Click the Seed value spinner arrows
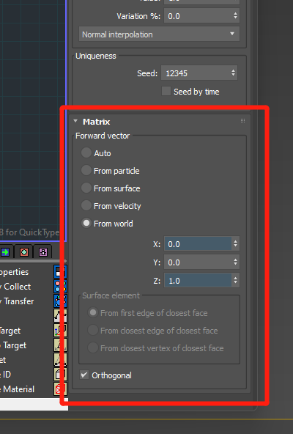 coord(233,73)
